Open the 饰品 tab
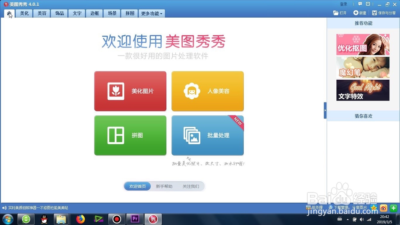Image resolution: width=400 pixels, height=225 pixels. pos(60,13)
